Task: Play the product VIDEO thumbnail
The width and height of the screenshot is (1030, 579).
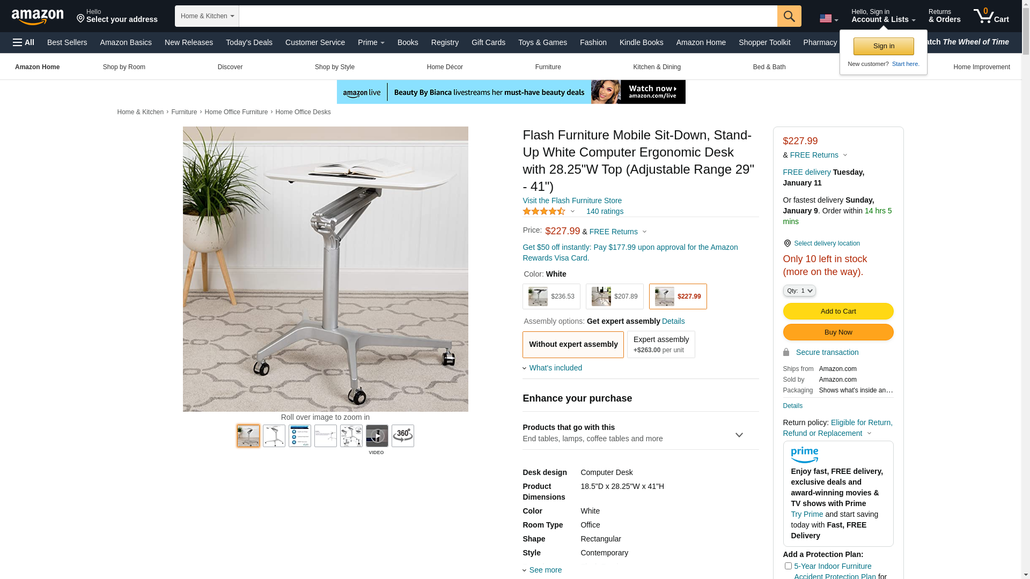Action: coord(377,436)
